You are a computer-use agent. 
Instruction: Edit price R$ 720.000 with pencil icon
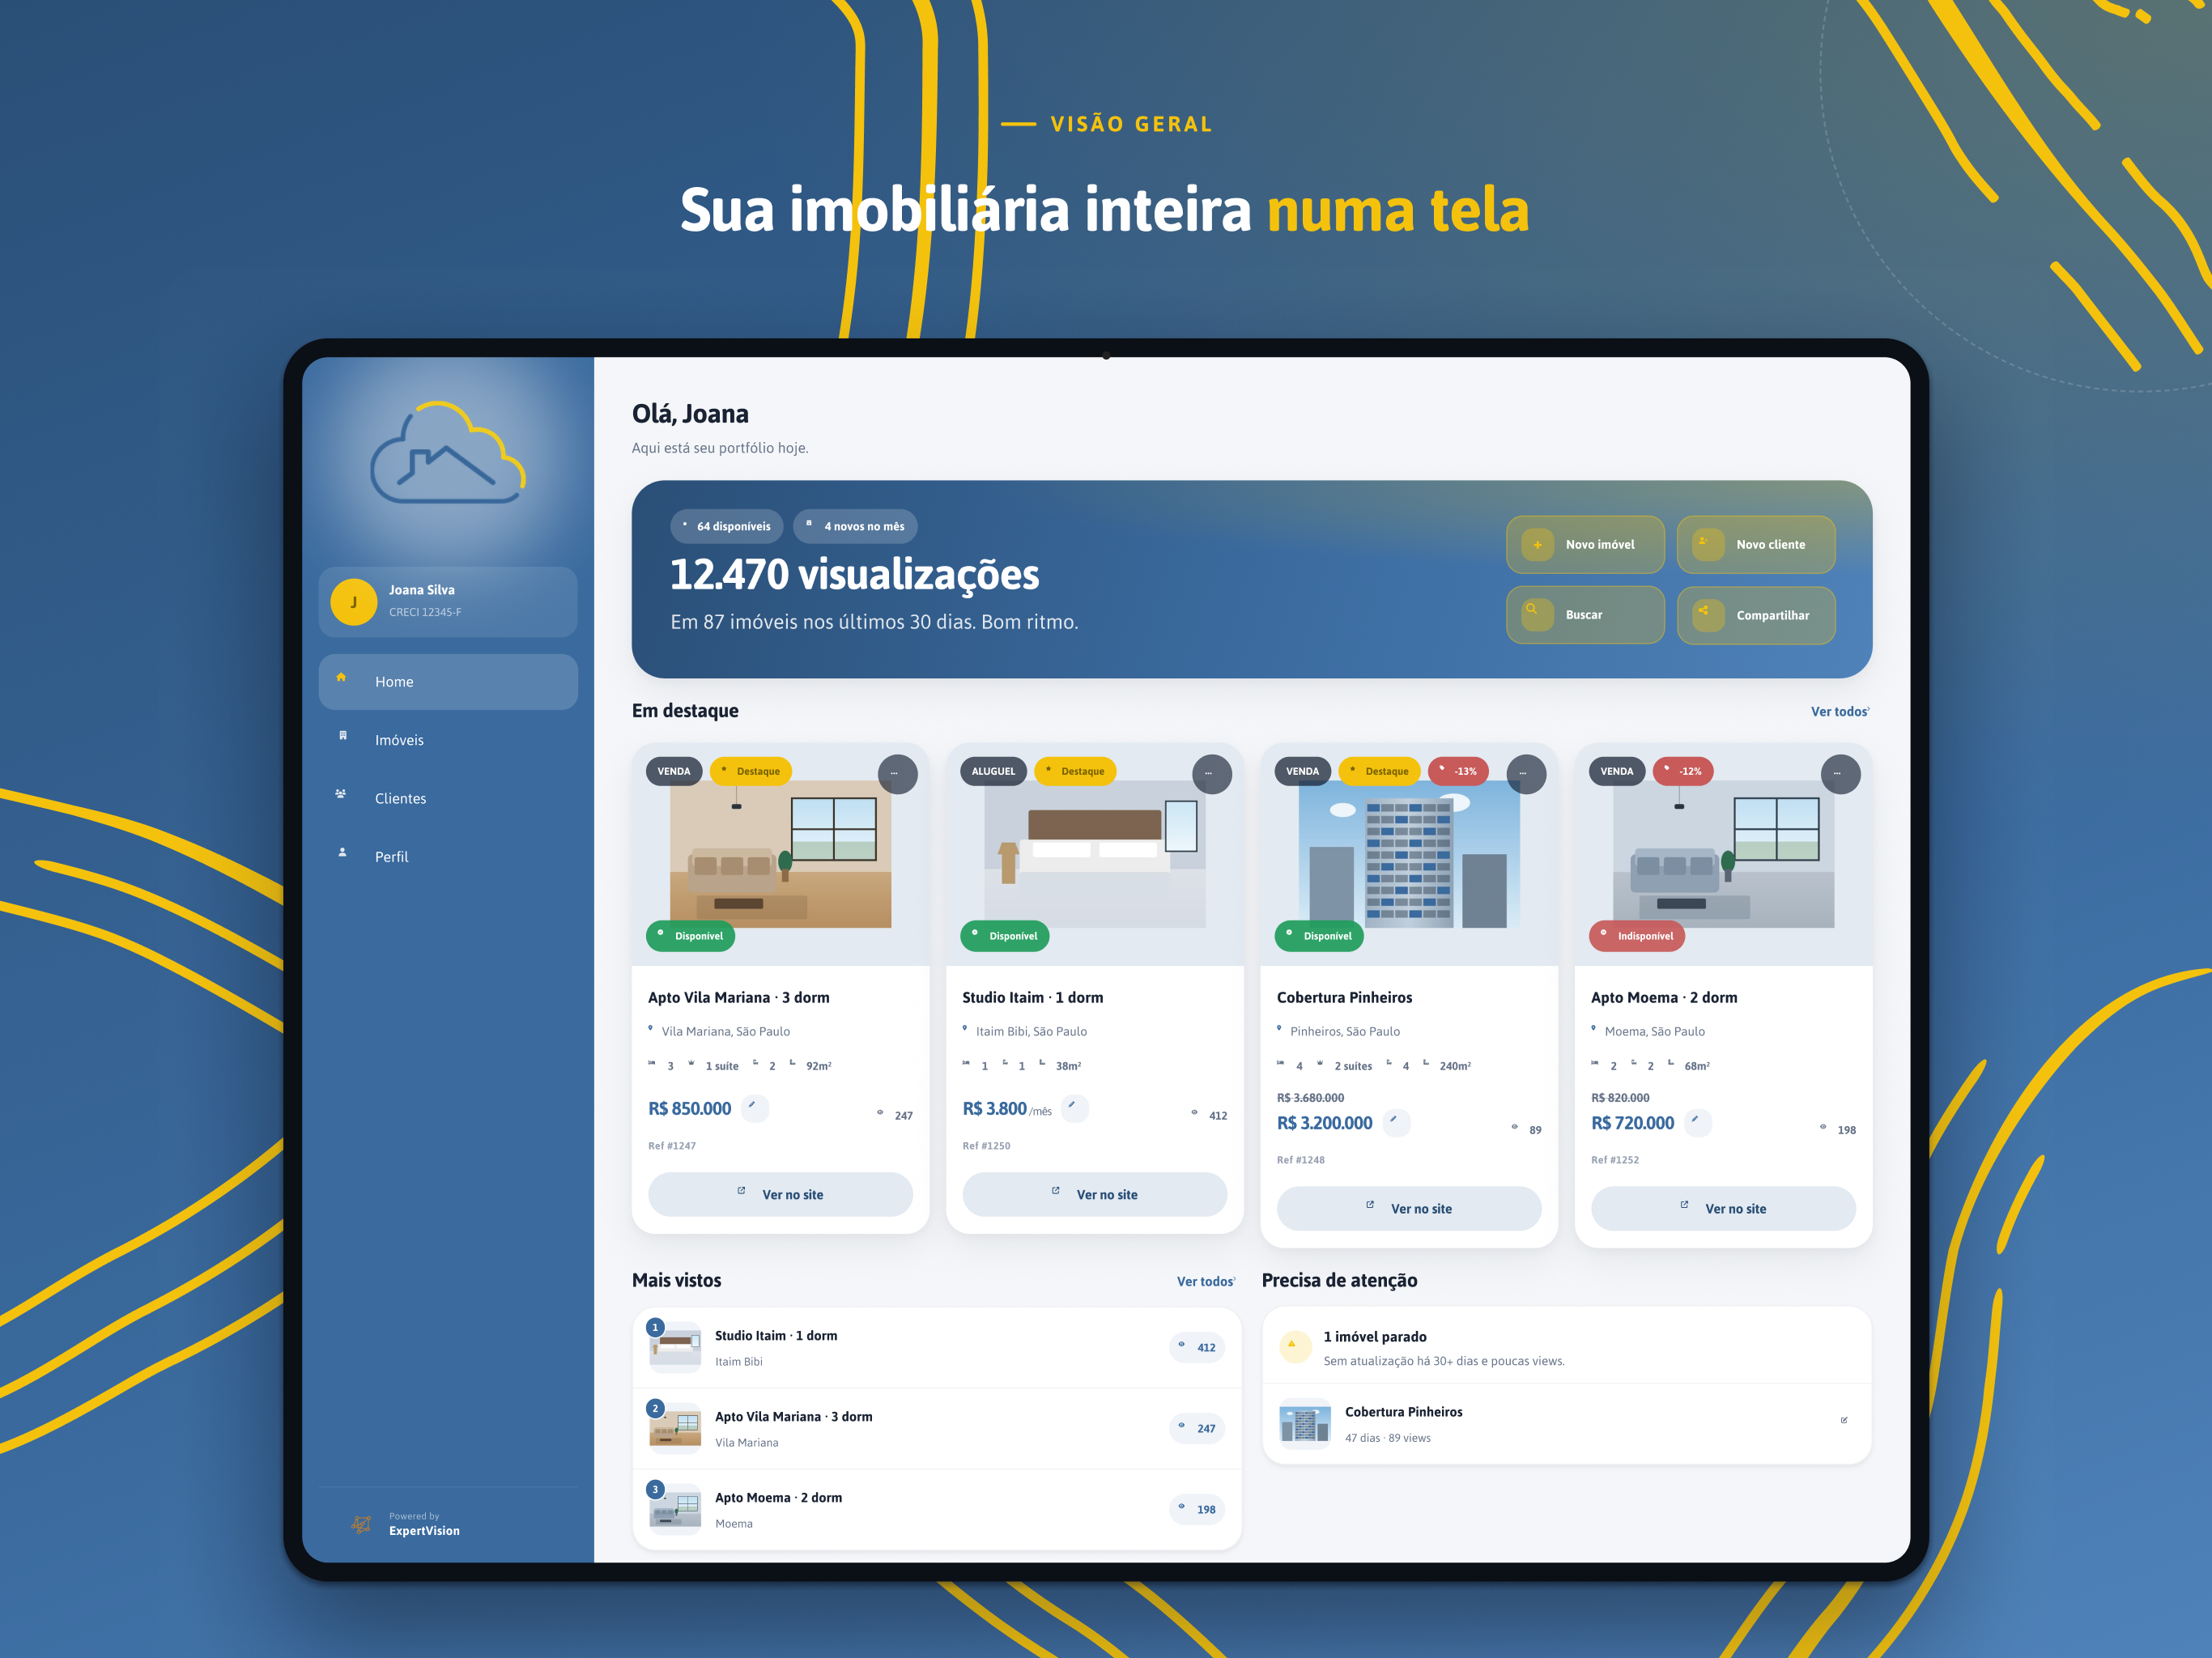point(1697,1123)
